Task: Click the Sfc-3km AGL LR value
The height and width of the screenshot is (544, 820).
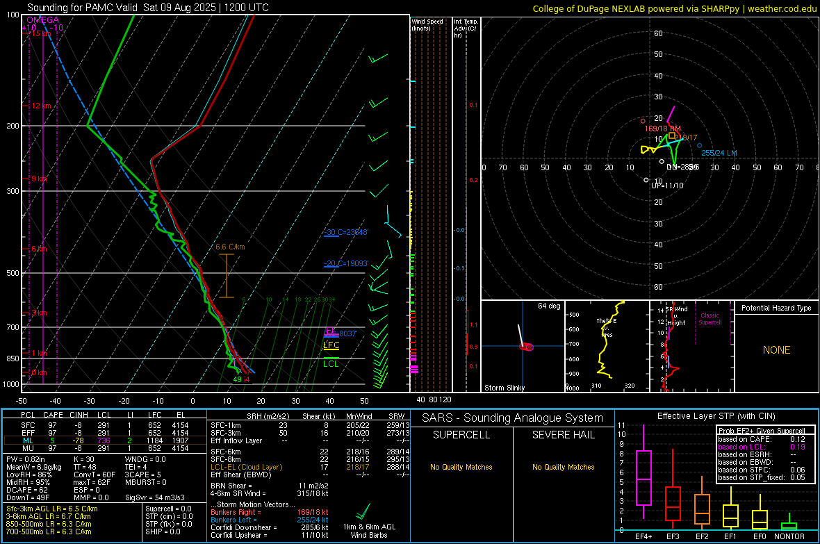Action: click(x=52, y=509)
